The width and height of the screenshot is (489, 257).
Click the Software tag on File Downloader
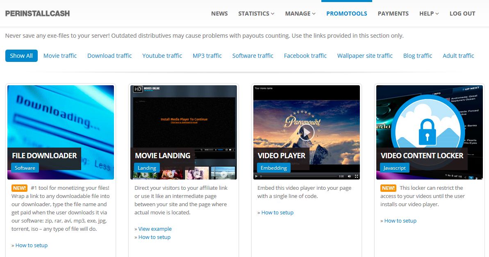(x=25, y=168)
